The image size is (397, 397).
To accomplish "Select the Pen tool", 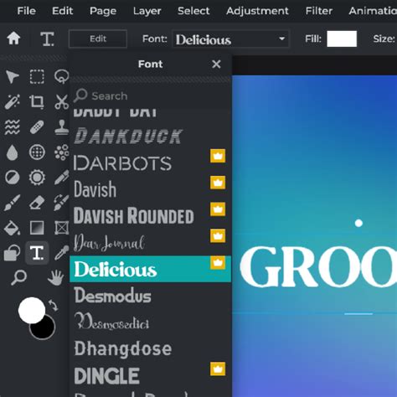I will 61,178.
